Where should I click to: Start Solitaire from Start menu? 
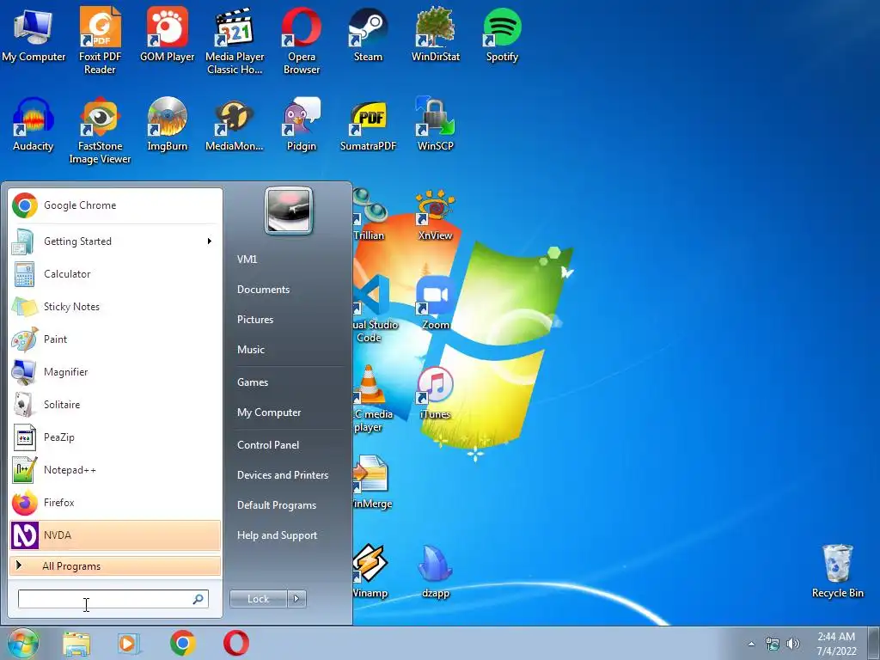click(115, 405)
